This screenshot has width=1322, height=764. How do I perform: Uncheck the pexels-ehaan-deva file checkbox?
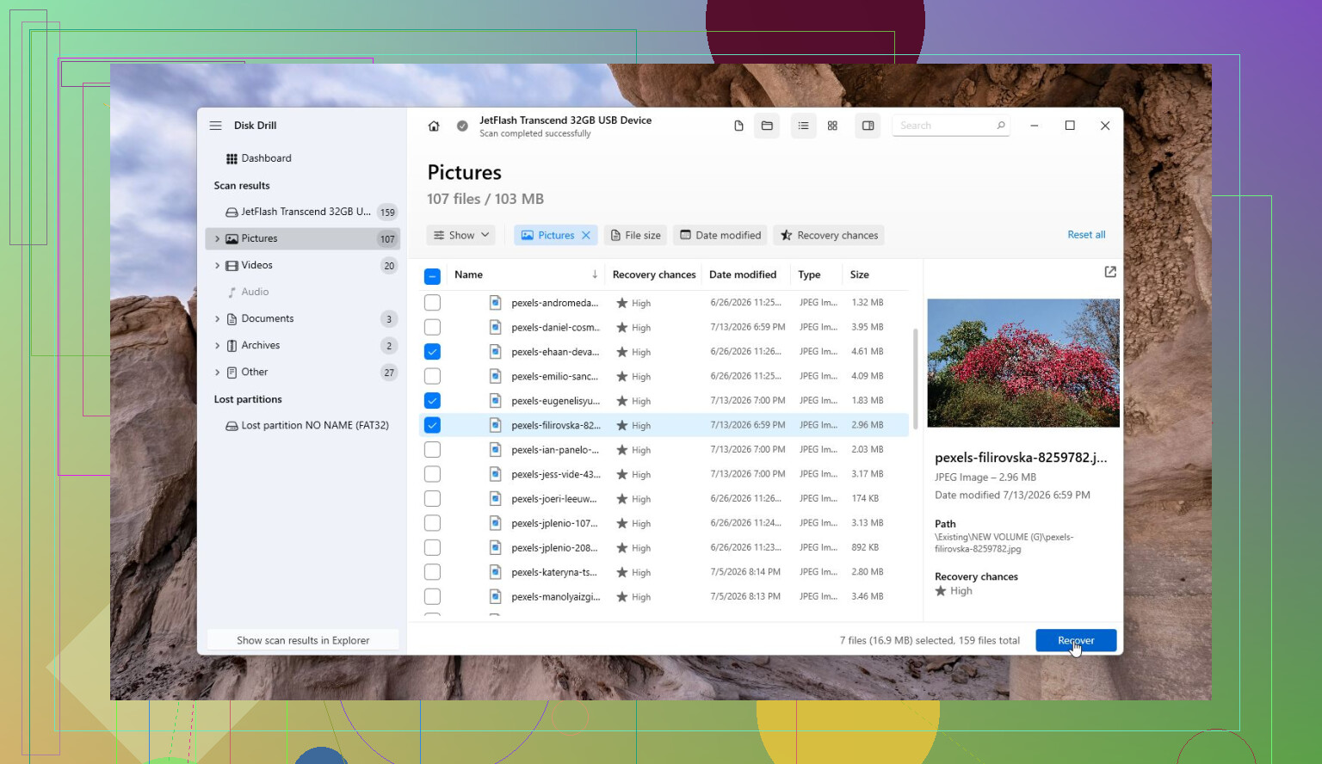tap(432, 352)
